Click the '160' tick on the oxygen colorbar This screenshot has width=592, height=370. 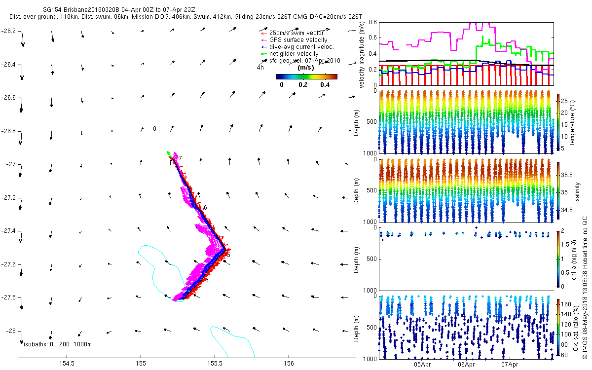566,304
